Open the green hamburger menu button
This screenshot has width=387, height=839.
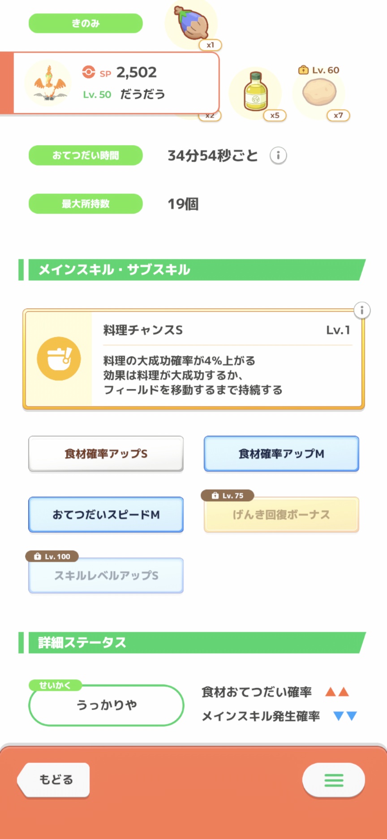(334, 780)
